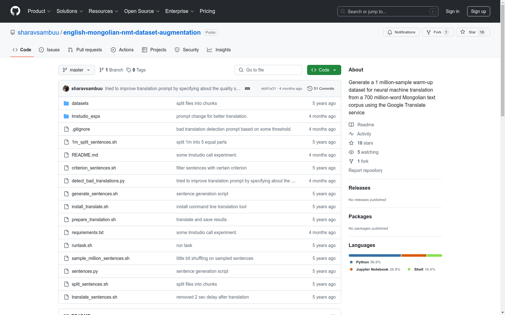Open the Solutions dropdown menu
The image size is (505, 315).
[70, 11]
